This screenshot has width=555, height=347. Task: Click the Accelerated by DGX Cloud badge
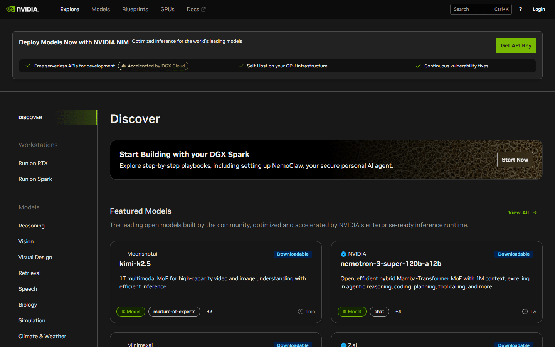[153, 66]
